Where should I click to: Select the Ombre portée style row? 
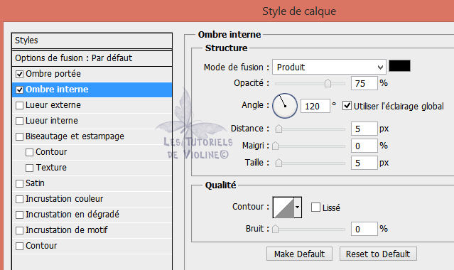[x=92, y=74]
